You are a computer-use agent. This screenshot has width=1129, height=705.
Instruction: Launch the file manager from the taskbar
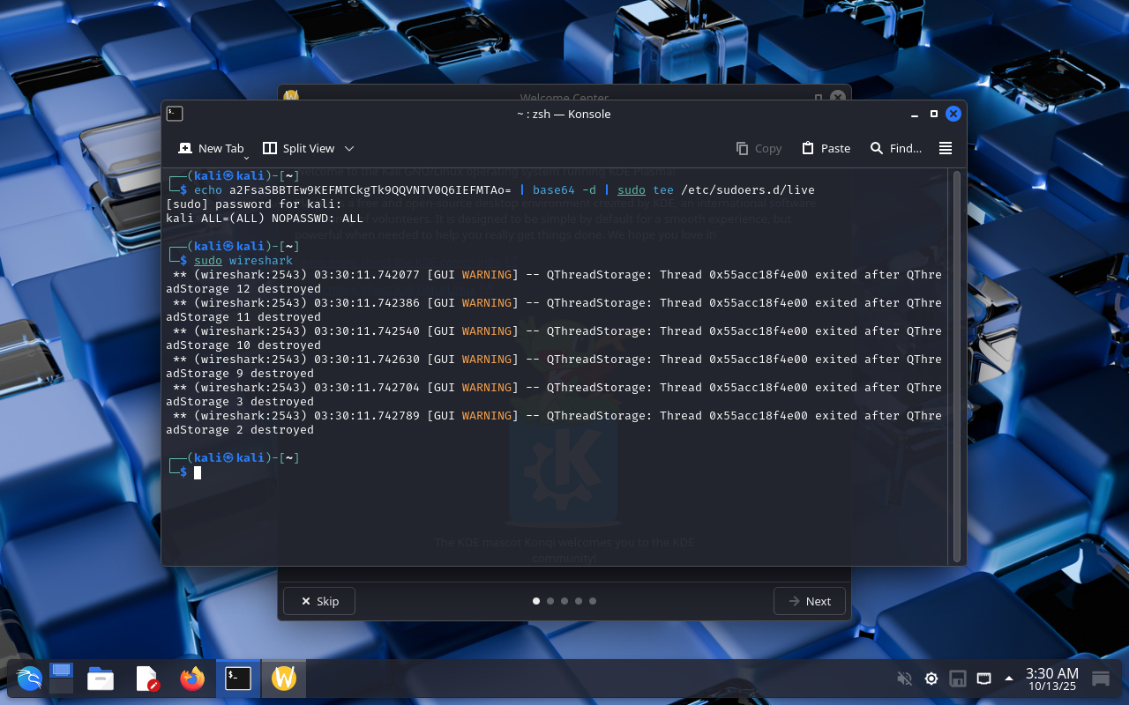(101, 679)
